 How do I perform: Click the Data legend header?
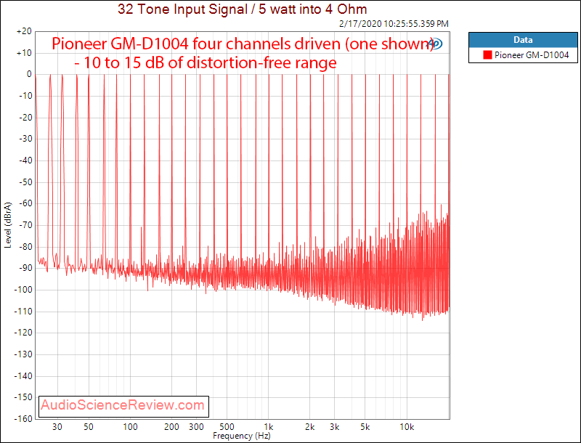523,40
